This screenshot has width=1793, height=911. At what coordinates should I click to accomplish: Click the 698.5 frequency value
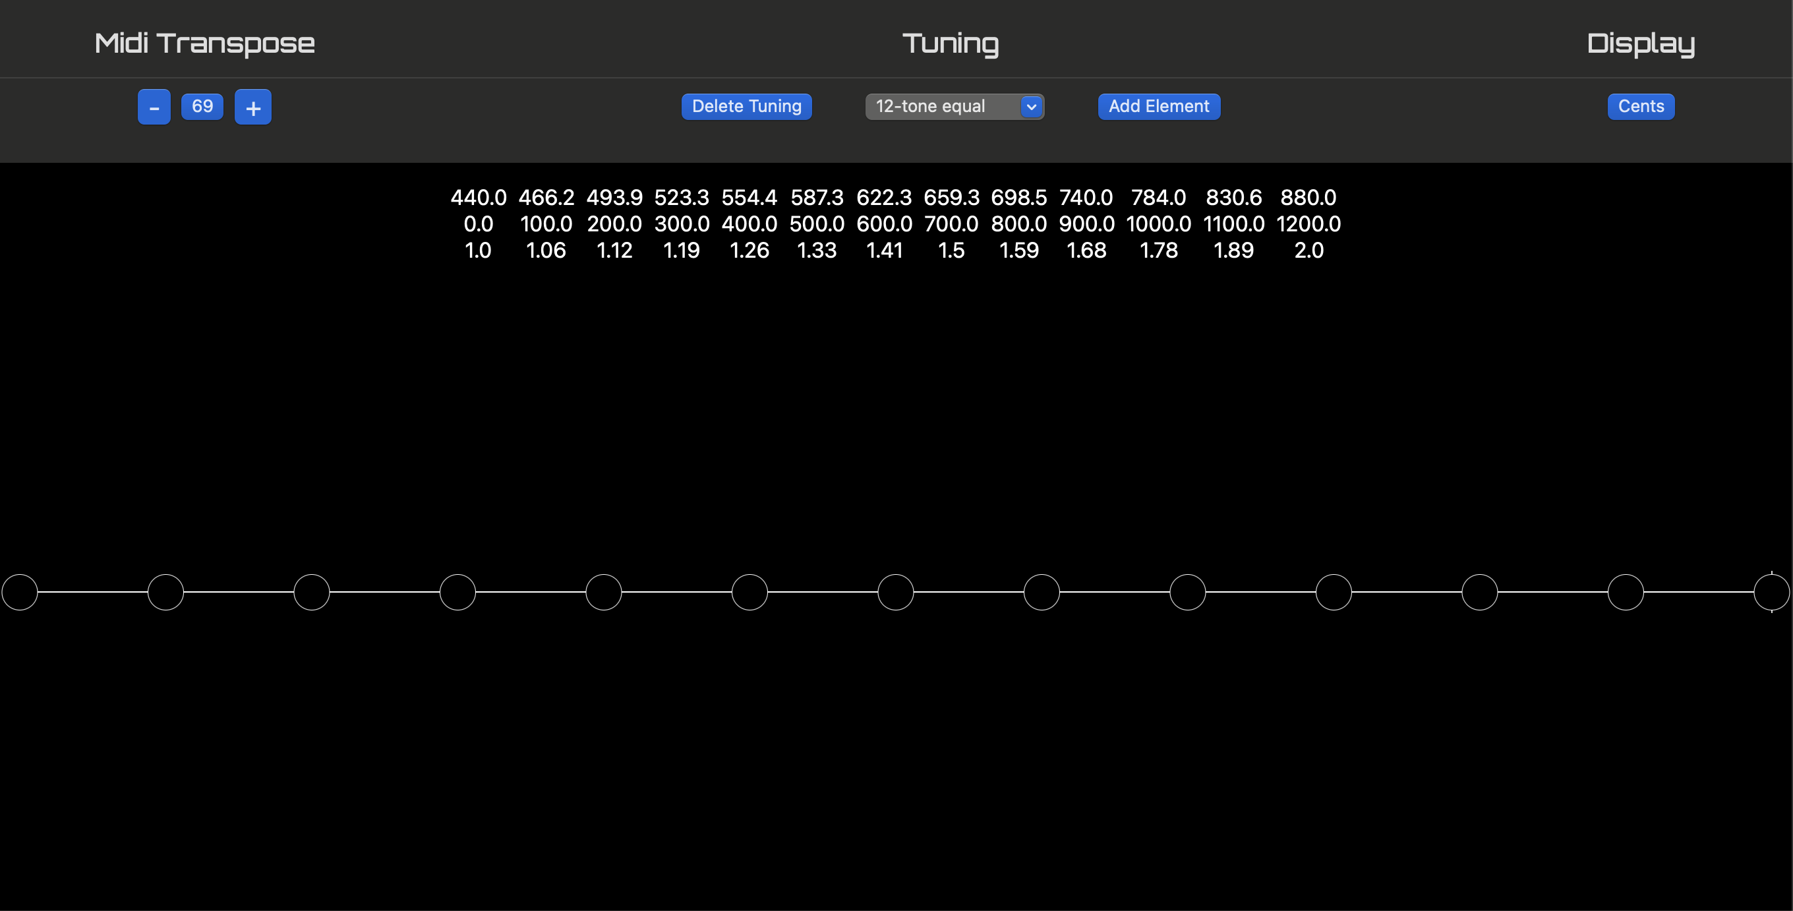(x=1019, y=198)
